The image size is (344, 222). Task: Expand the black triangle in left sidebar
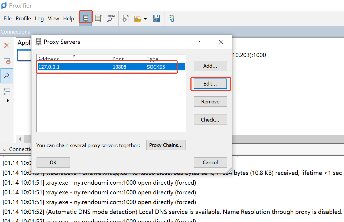pyautogui.click(x=8, y=101)
